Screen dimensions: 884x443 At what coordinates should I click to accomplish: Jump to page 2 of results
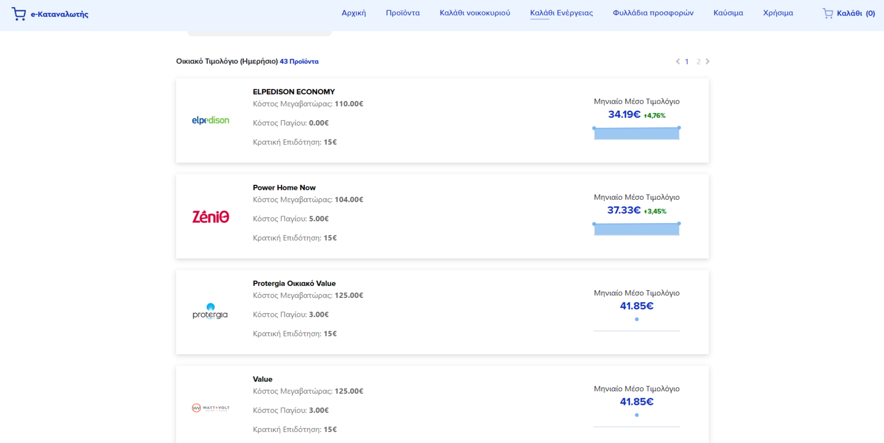click(698, 61)
